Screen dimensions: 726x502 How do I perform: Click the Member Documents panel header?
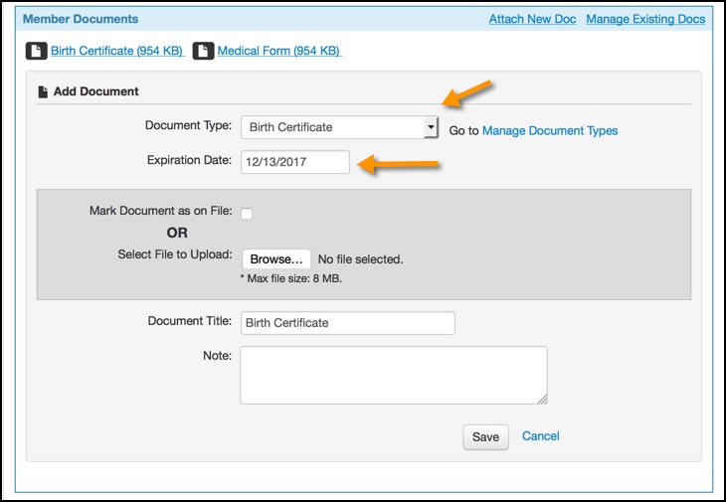[x=364, y=19]
